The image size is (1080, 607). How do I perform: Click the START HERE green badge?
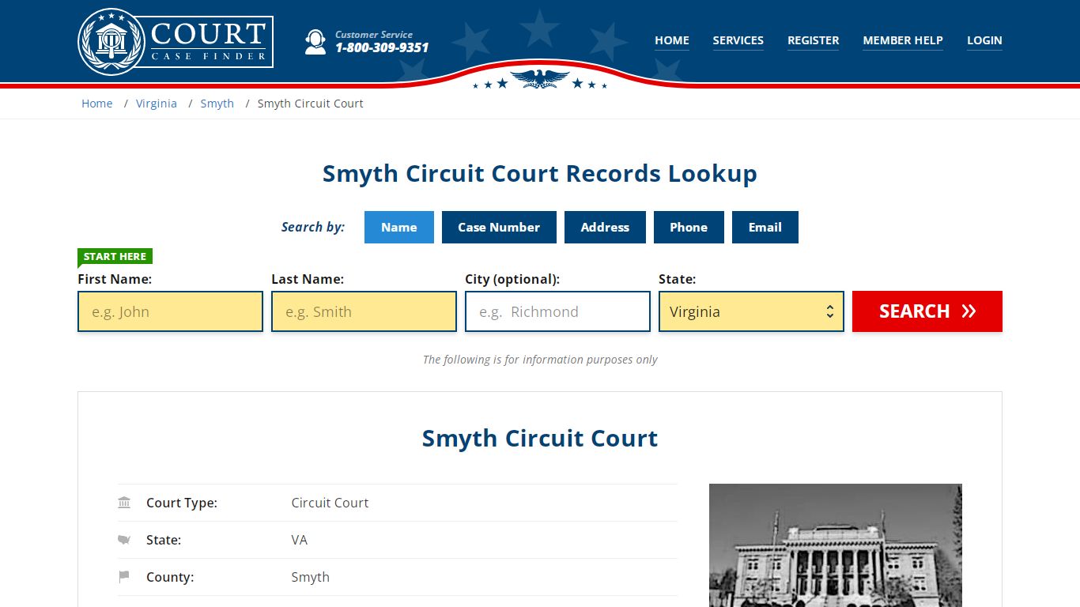pos(115,257)
